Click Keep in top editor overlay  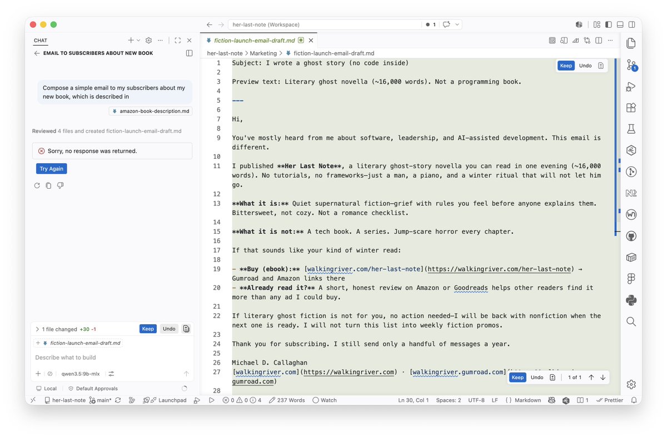(x=566, y=66)
